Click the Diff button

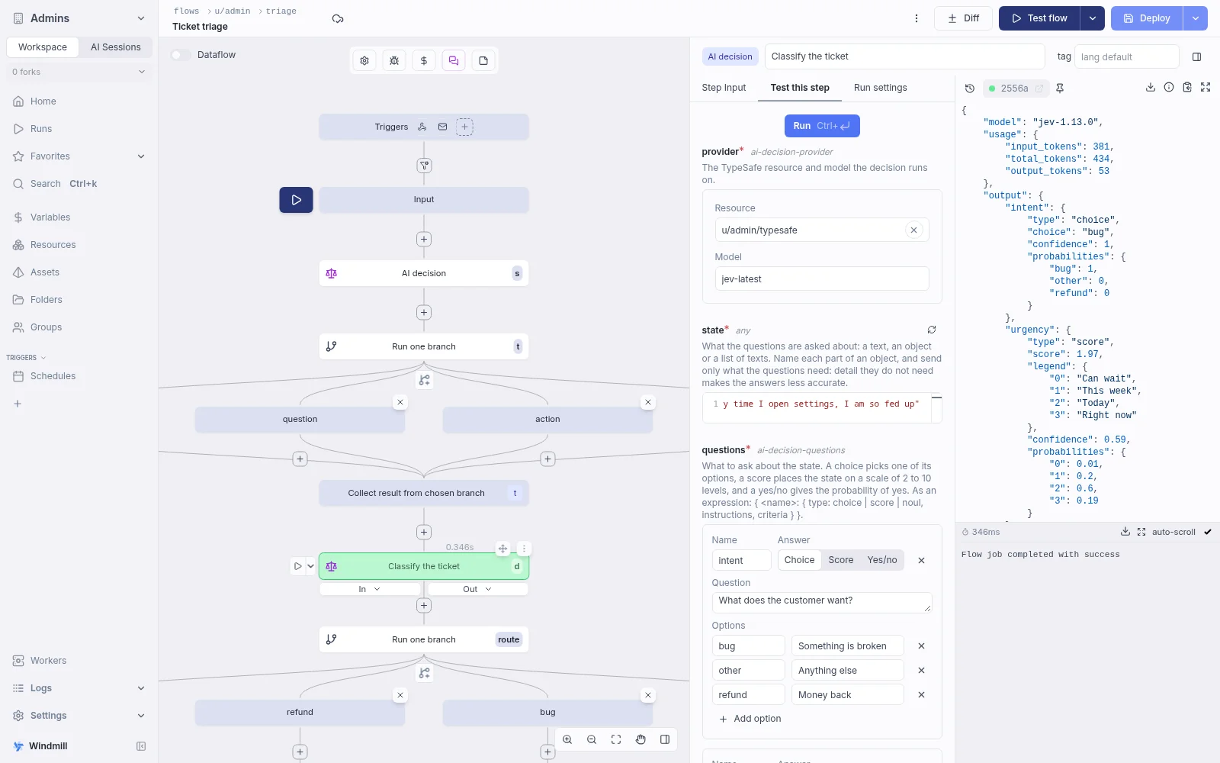[963, 18]
